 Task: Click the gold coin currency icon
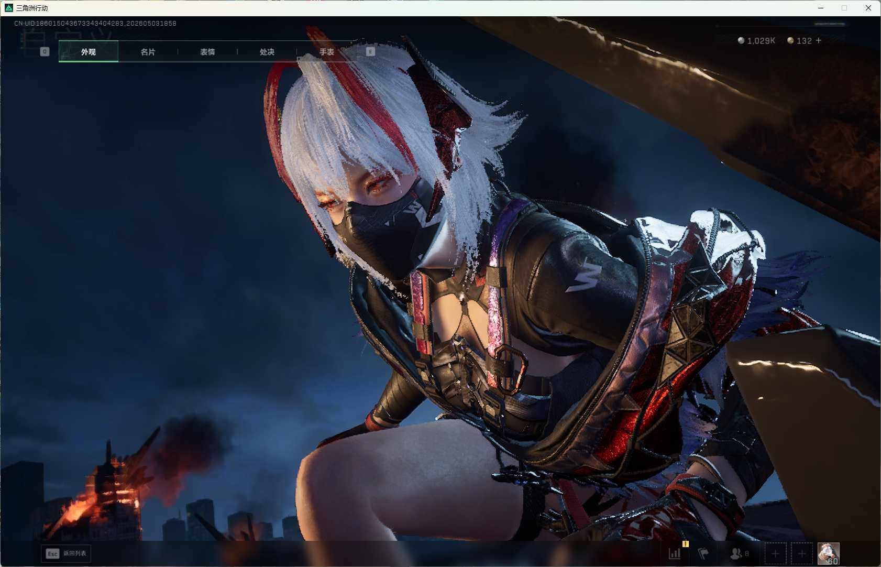[x=790, y=40]
